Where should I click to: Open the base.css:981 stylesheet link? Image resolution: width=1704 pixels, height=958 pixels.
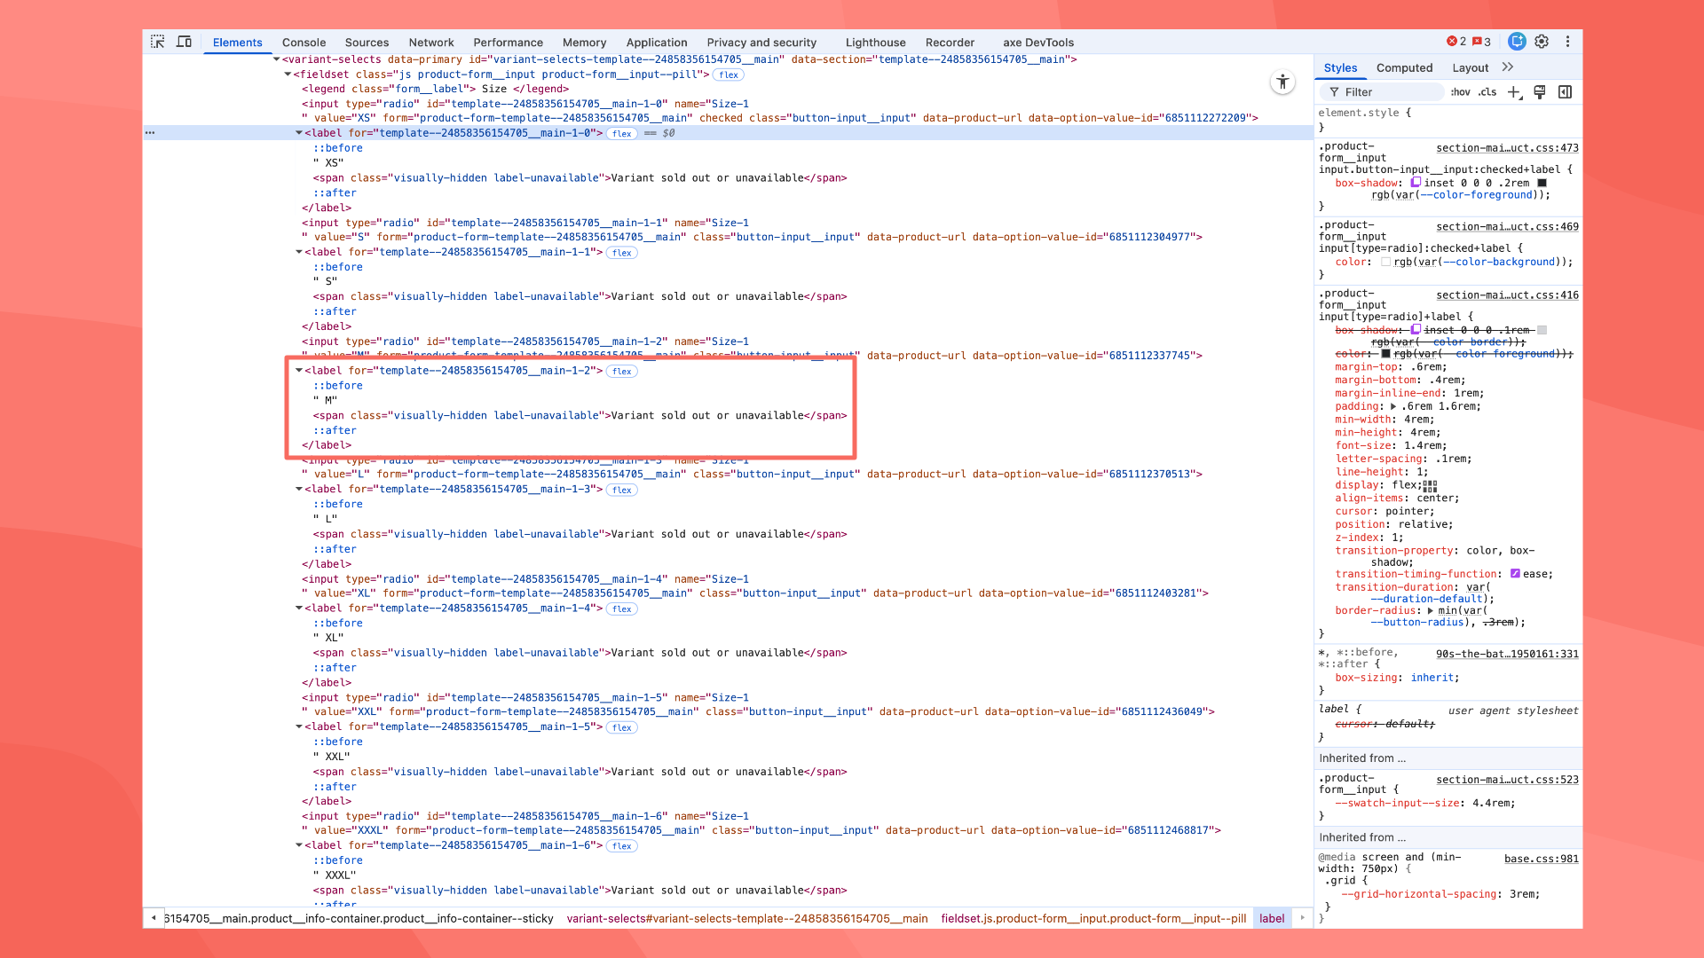pos(1542,859)
